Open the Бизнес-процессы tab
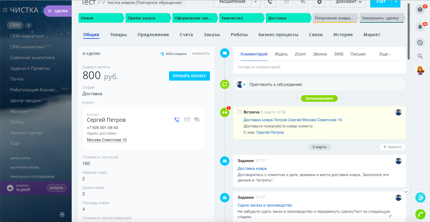430x222 pixels. 278,35
